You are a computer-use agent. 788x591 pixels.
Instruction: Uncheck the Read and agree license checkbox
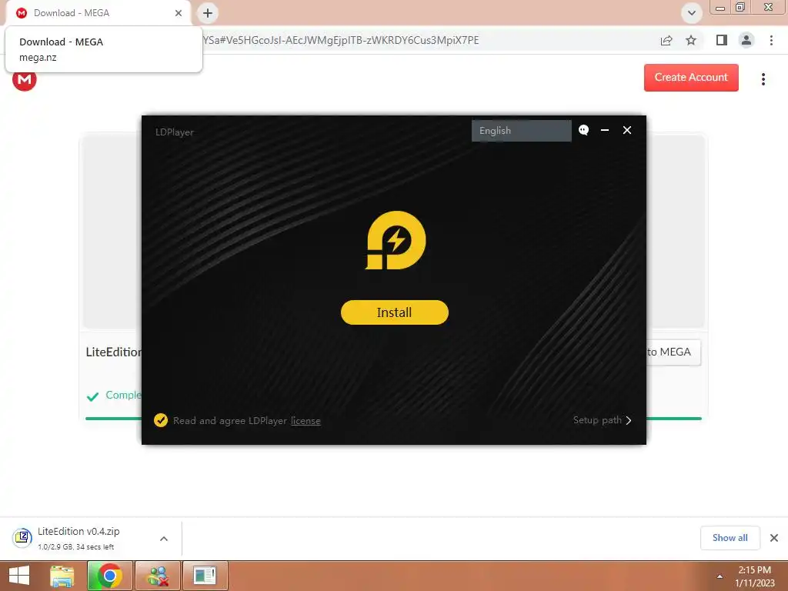coord(161,420)
